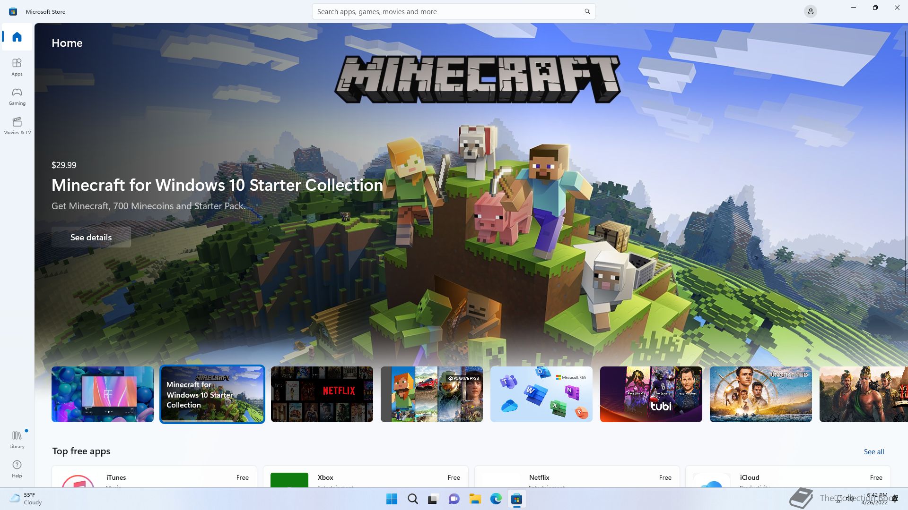
Task: Select the PC Game Pass carousel thumbnail
Action: point(432,394)
